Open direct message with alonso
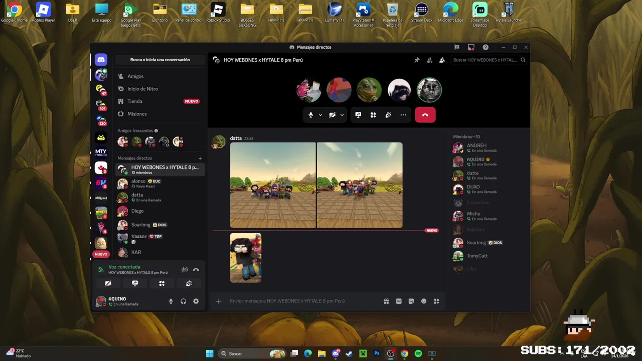Image resolution: width=642 pixels, height=361 pixels. point(159,184)
